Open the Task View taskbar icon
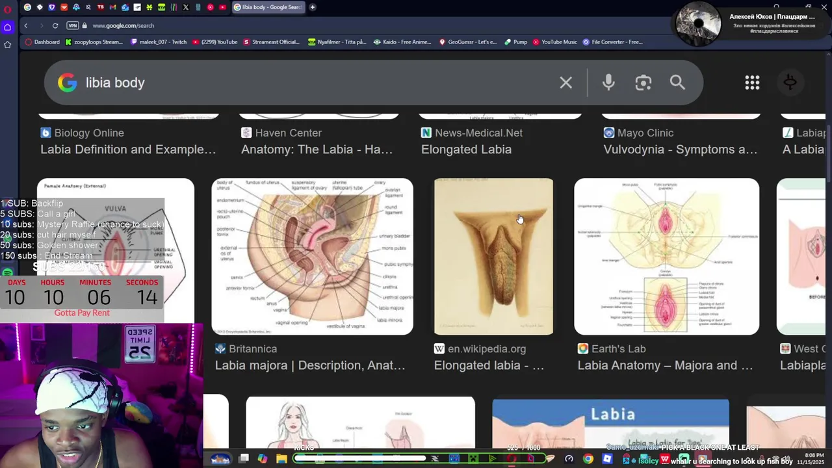832x468 pixels. pyautogui.click(x=244, y=459)
